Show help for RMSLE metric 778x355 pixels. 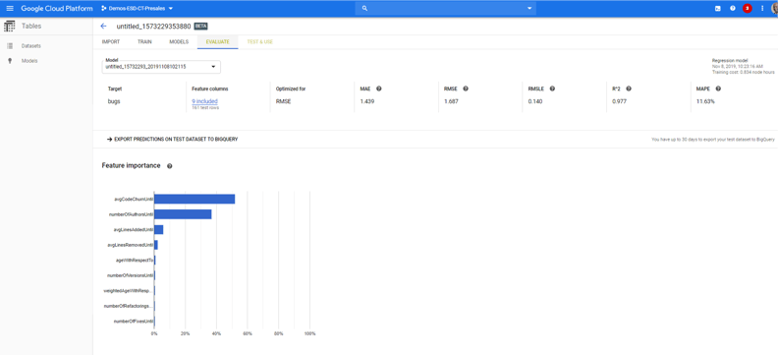[x=552, y=89]
